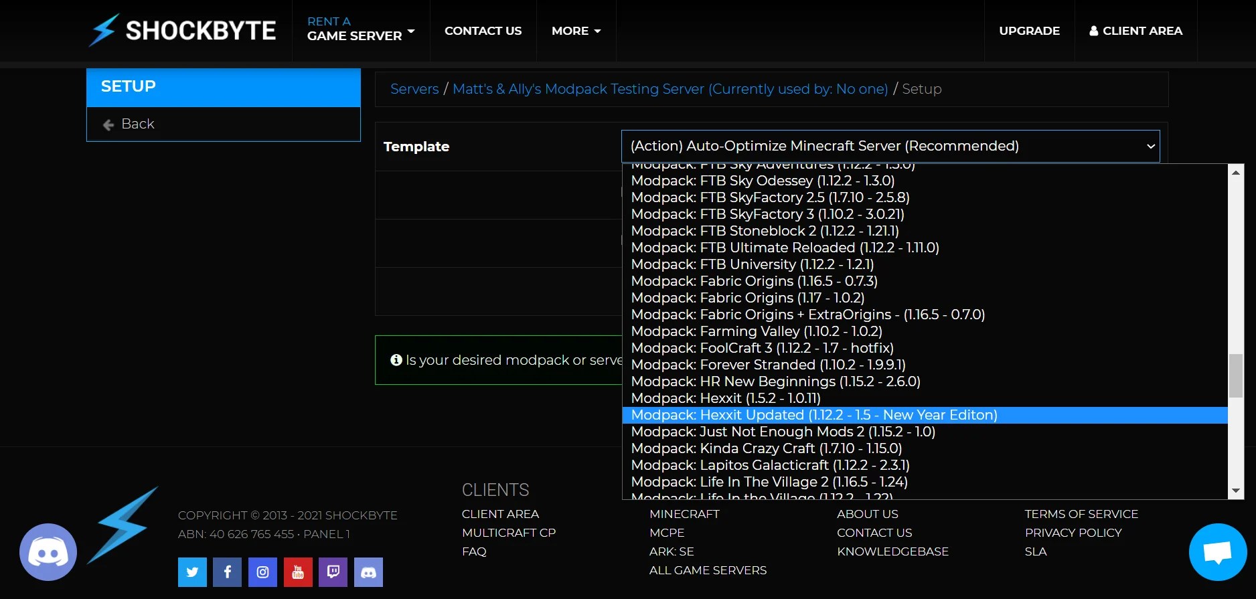Select Modpack: FTB Ultimate Reloaded
This screenshot has height=599, width=1256.
(x=925, y=248)
